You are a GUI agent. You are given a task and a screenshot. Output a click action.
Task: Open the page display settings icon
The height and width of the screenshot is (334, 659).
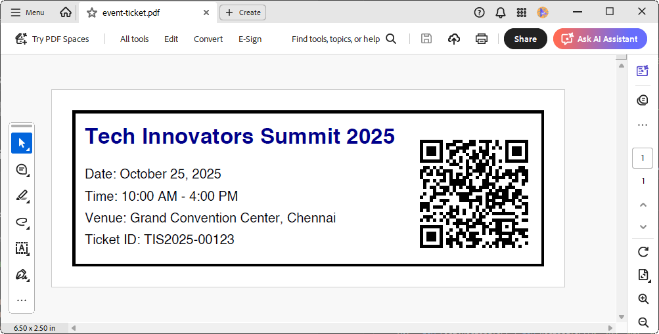click(x=643, y=275)
